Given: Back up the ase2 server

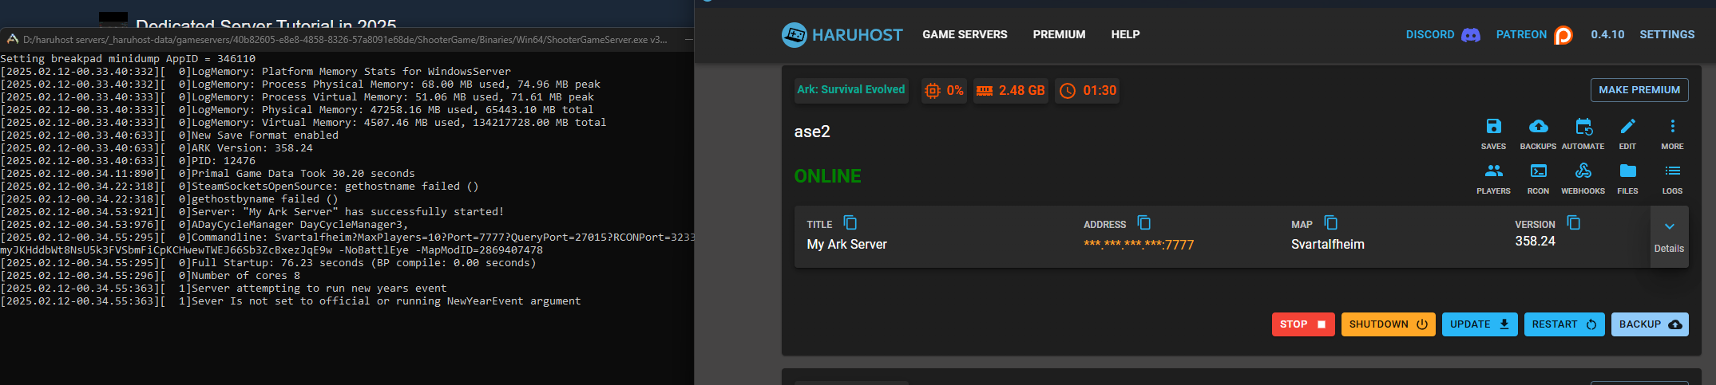Looking at the screenshot, I should 1650,324.
